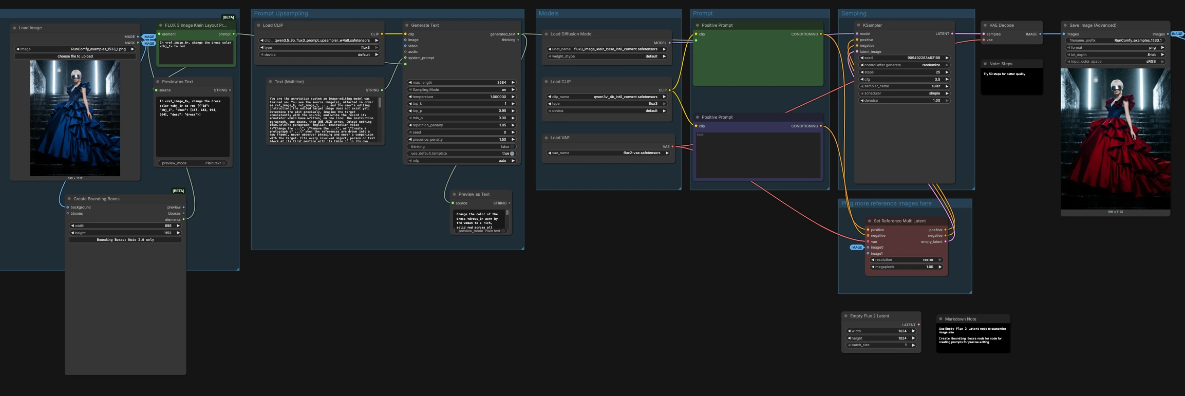1185x396 pixels.
Task: Open the scheduler dropdown set to simple
Action: tap(905, 93)
